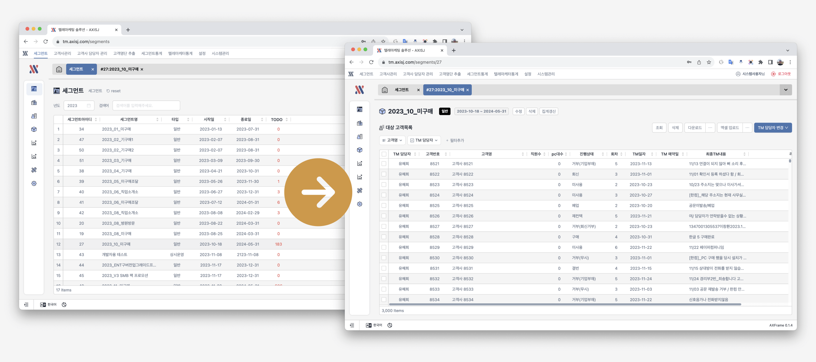Click home icon in back window tab bar

59,69
